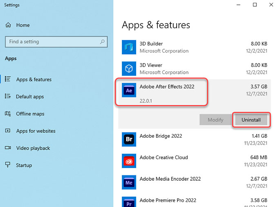Viewport: 278px width, 207px height.
Task: Open Home in the sidebar
Action: pos(23,25)
